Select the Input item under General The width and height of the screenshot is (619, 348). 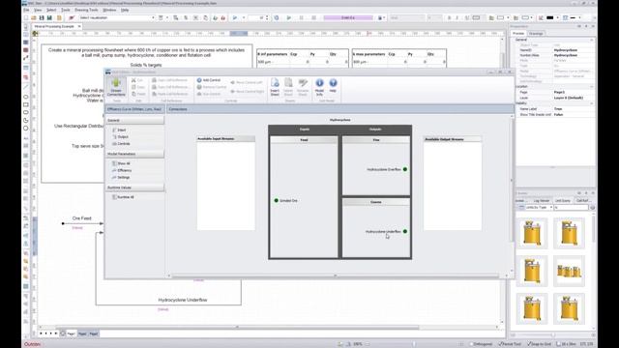(x=119, y=130)
